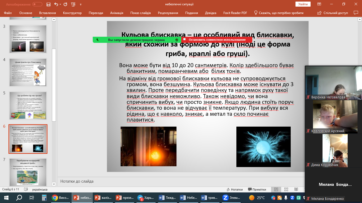This screenshot has height=203, width=362.
Task: Open the comments speech bubble icon
Action: tap(356, 13)
